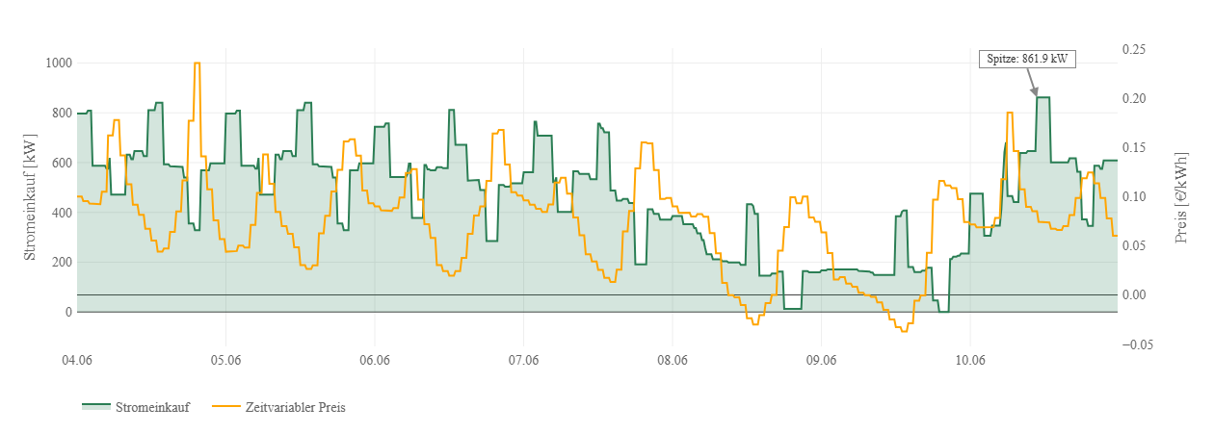
Task: Click the gray arrowhead at the peak
Action: [1036, 92]
